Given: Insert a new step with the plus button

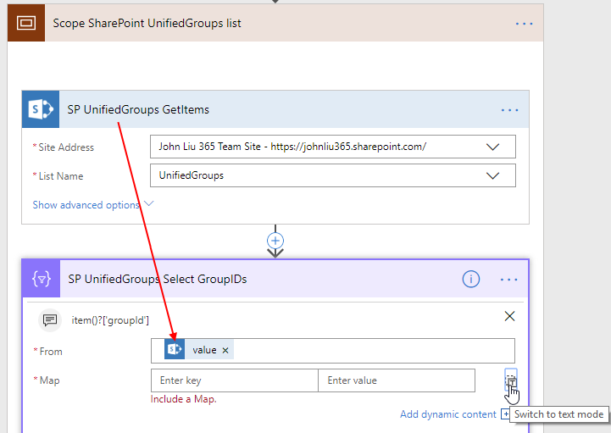Looking at the screenshot, I should pyautogui.click(x=275, y=239).
